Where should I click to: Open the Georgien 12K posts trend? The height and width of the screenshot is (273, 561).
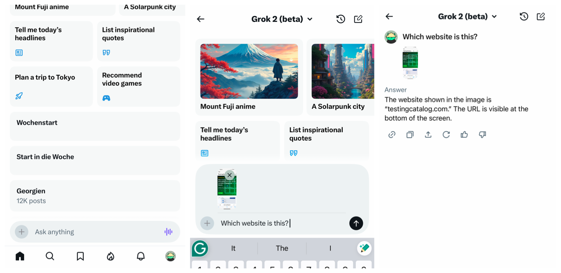95,196
